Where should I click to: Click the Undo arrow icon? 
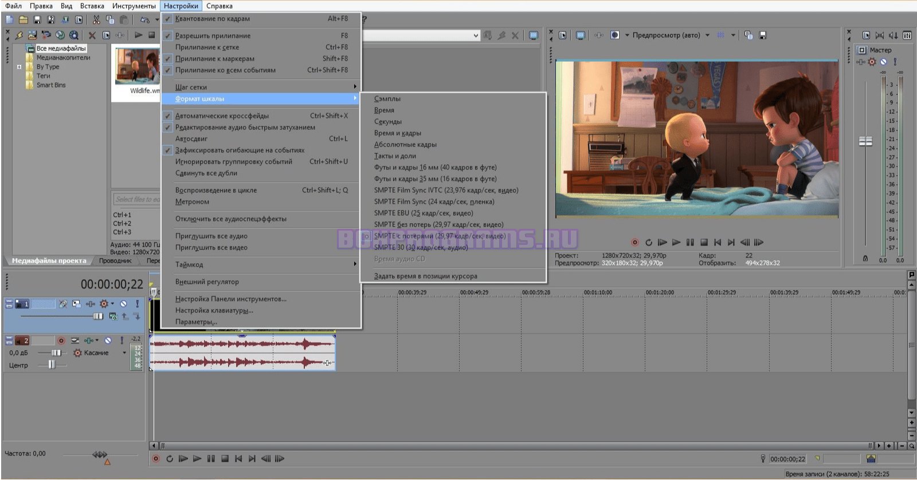tap(144, 19)
